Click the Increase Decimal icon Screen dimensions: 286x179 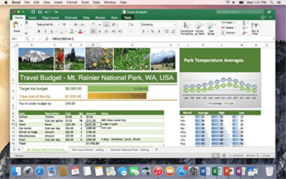166,31
